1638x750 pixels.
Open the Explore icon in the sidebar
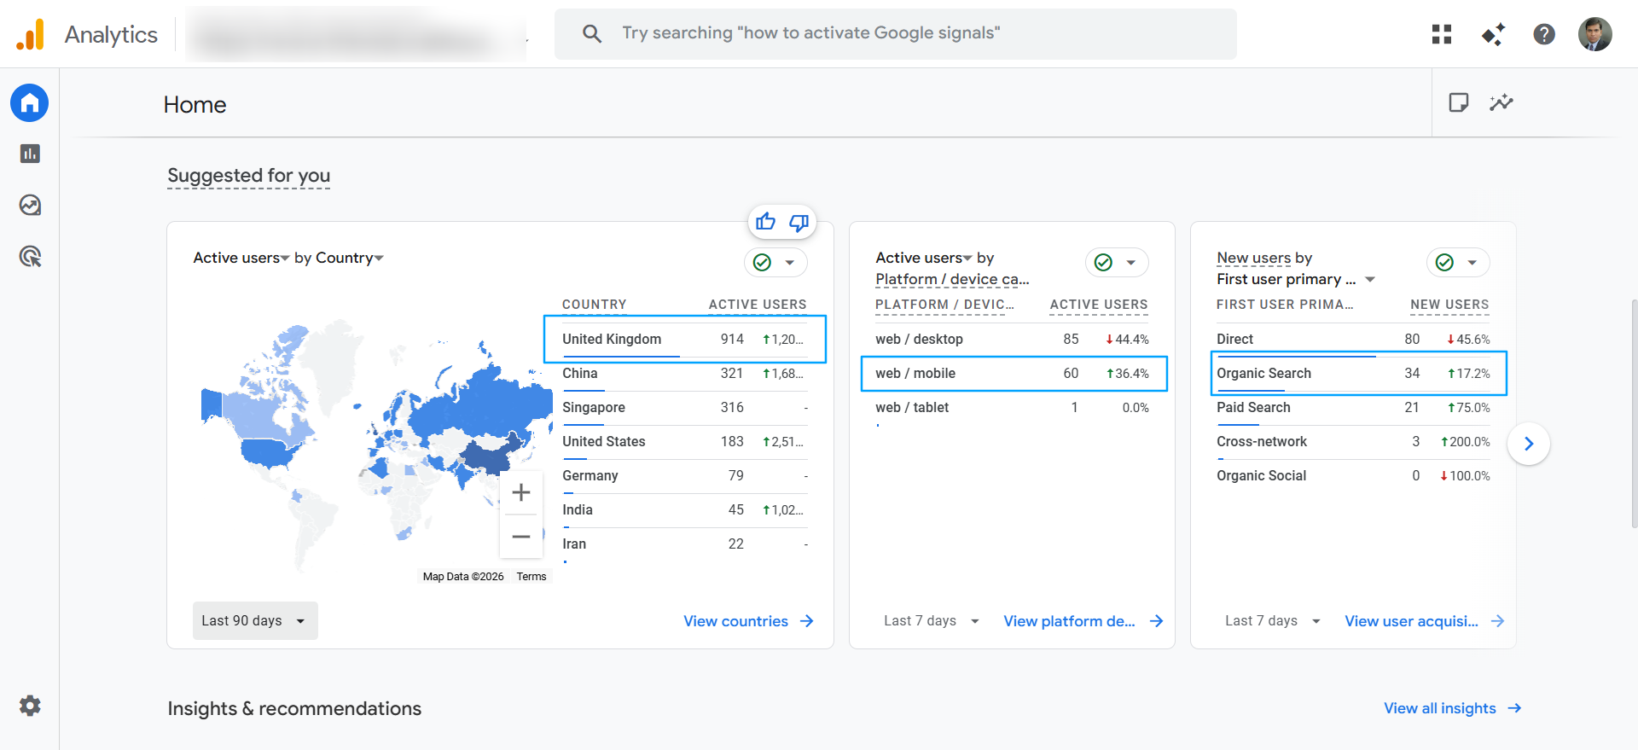30,205
